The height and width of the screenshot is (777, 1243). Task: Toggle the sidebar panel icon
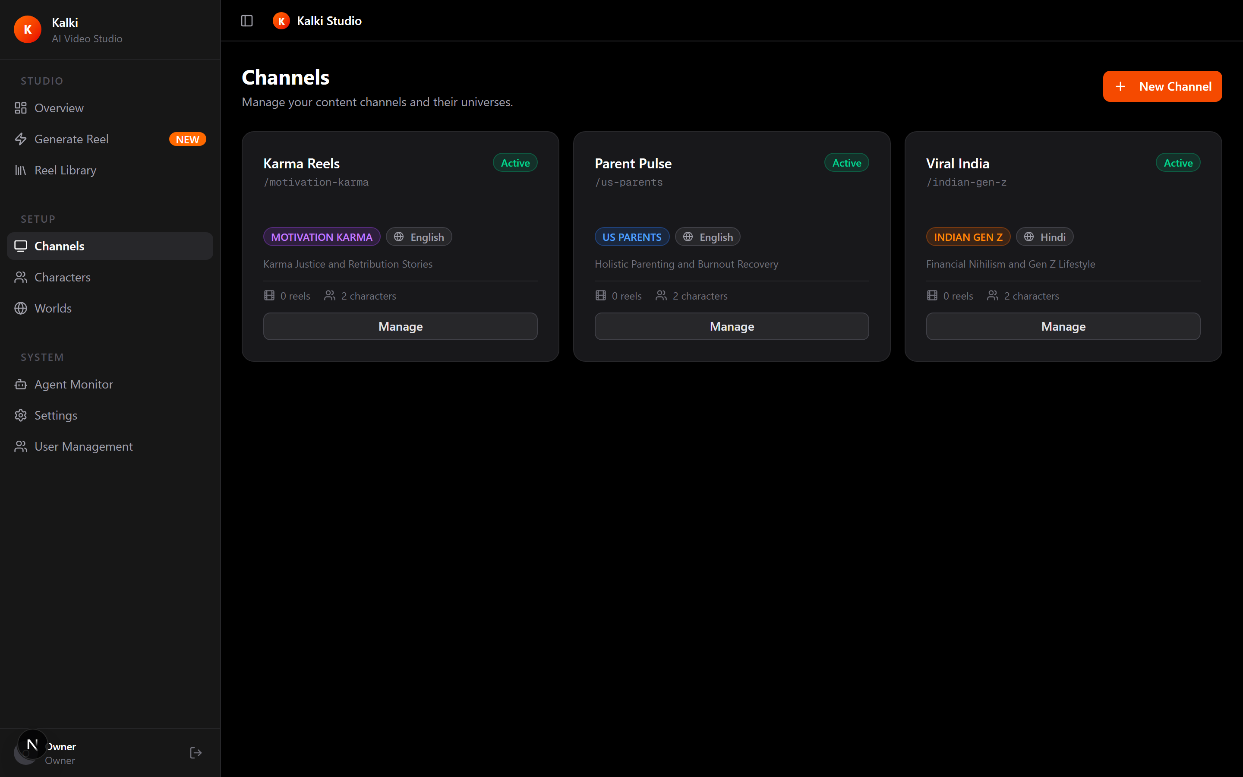click(x=246, y=21)
